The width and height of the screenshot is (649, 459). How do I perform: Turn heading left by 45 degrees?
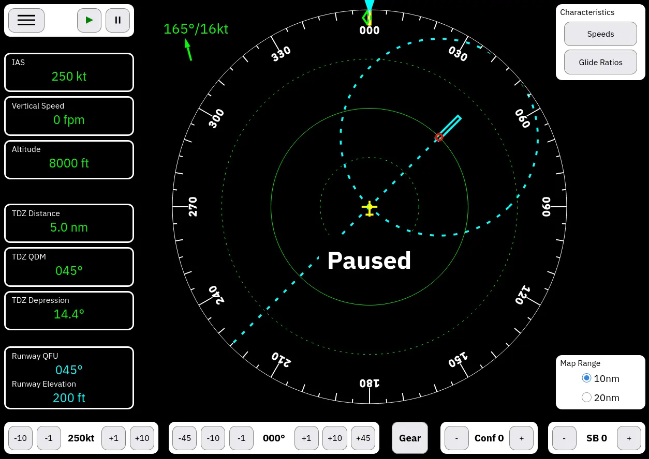tap(185, 438)
